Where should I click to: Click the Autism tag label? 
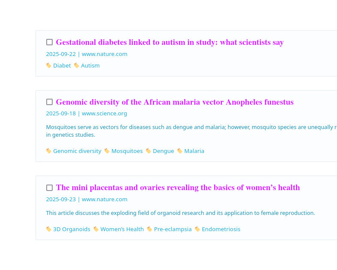(90, 65)
